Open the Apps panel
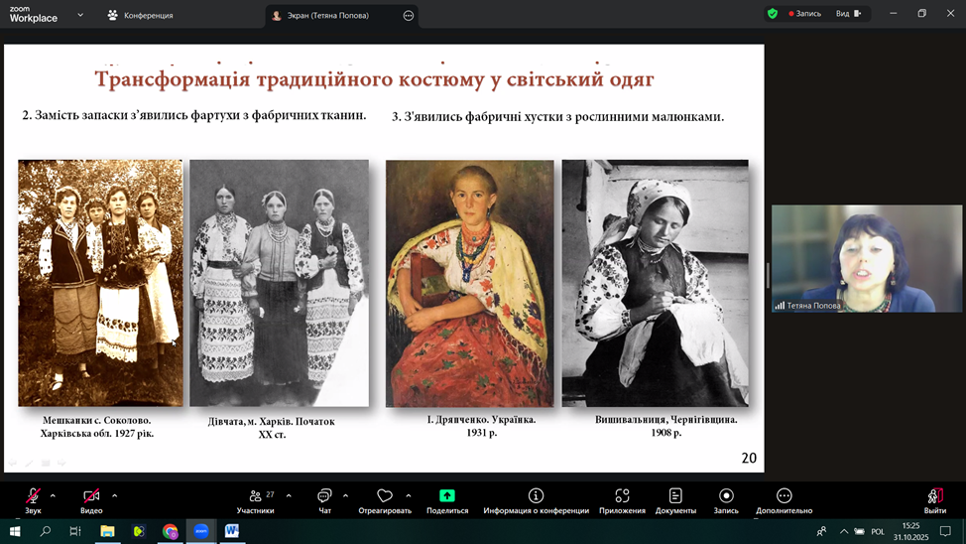Viewport: 966px width, 544px height. [x=622, y=500]
